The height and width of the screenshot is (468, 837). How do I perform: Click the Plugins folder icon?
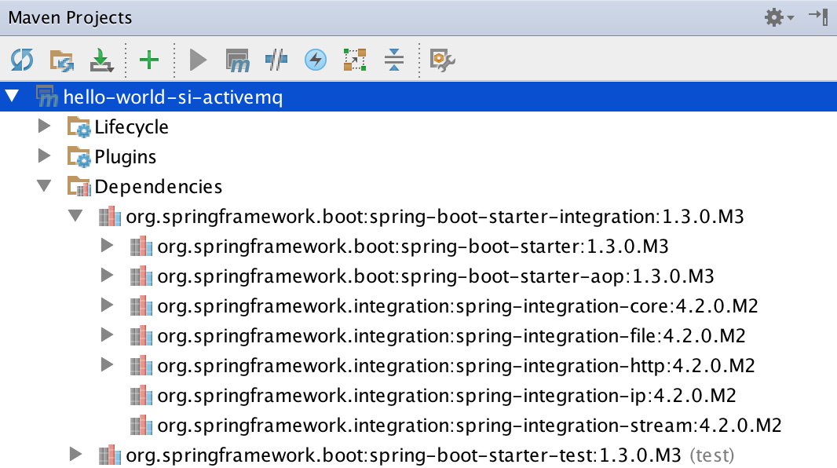point(79,157)
